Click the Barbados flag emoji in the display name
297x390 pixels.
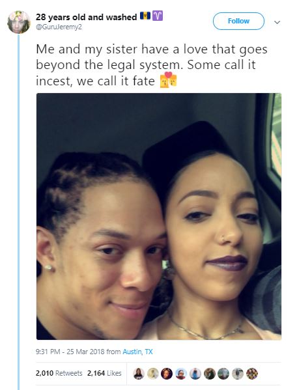145,16
